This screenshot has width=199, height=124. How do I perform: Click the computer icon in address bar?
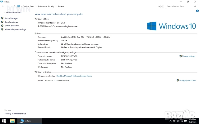click(x=19, y=6)
